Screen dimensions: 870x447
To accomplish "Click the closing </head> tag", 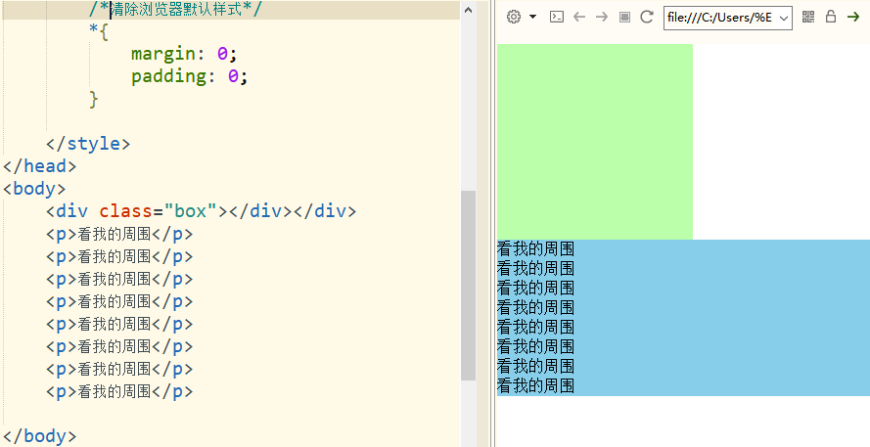I will click(39, 166).
